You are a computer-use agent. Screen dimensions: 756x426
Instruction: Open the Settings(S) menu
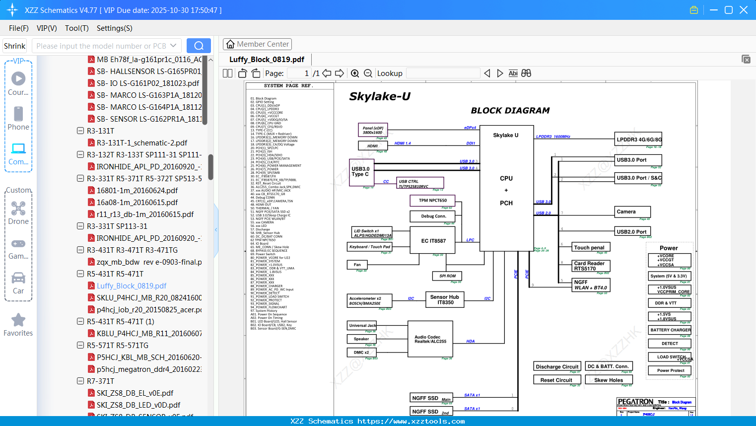click(114, 28)
